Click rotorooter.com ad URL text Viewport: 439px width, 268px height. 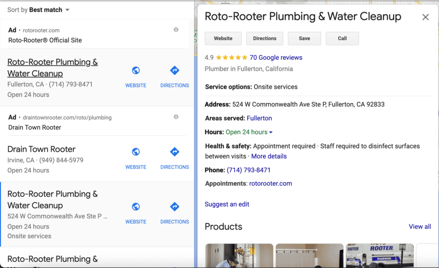click(x=41, y=30)
